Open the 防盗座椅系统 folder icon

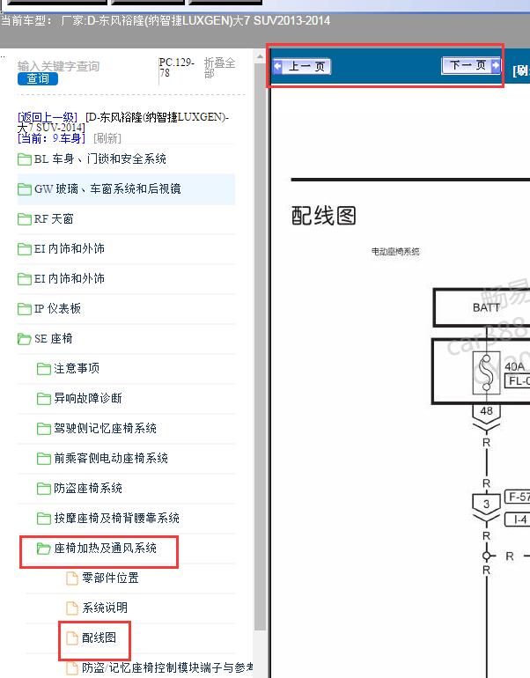44,489
